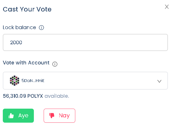Select the 5DaN...HHiE account address text
171x126 pixels.
(33, 81)
